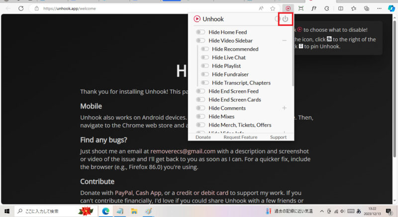Show hidden system tray icons
The width and height of the screenshot is (398, 217).
322,211
